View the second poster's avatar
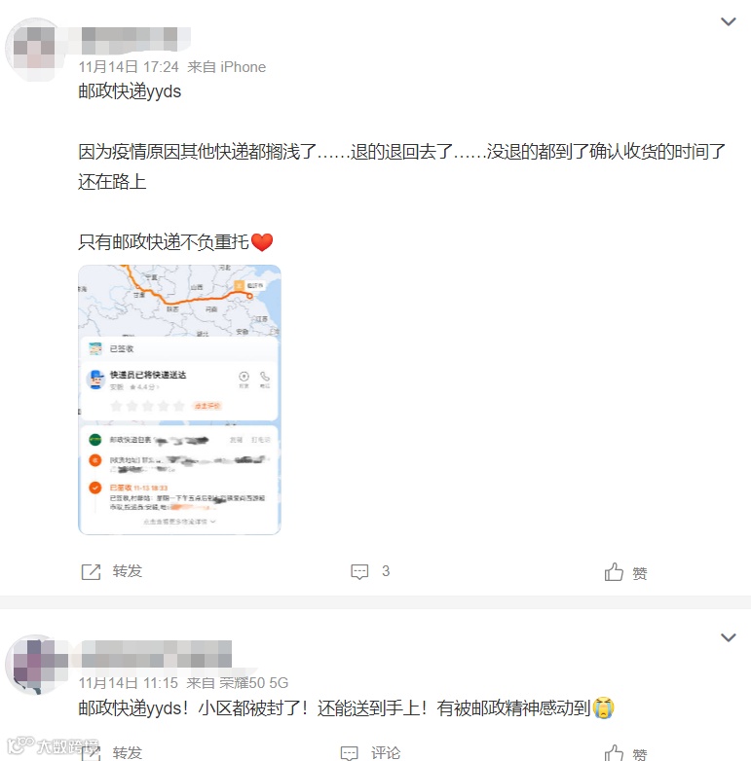This screenshot has width=751, height=761. tap(36, 665)
